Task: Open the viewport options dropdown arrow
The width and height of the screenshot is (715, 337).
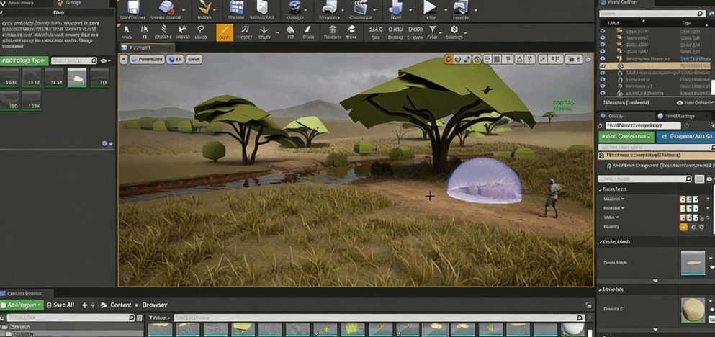Action: (124, 60)
